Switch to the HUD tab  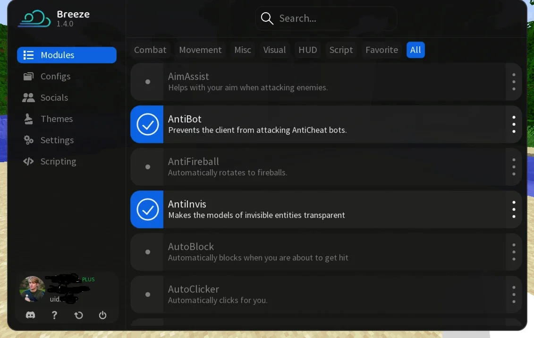tap(307, 50)
